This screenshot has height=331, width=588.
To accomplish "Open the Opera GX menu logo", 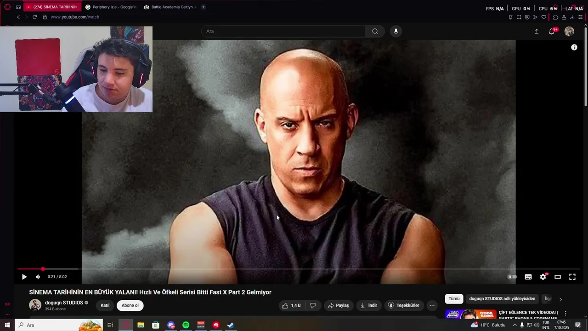I will [x=7, y=7].
